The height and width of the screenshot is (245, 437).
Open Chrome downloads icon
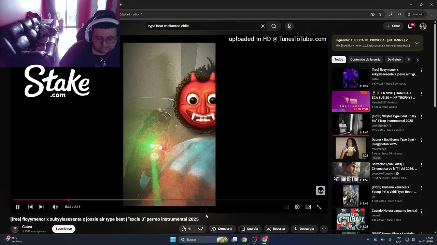point(391,14)
